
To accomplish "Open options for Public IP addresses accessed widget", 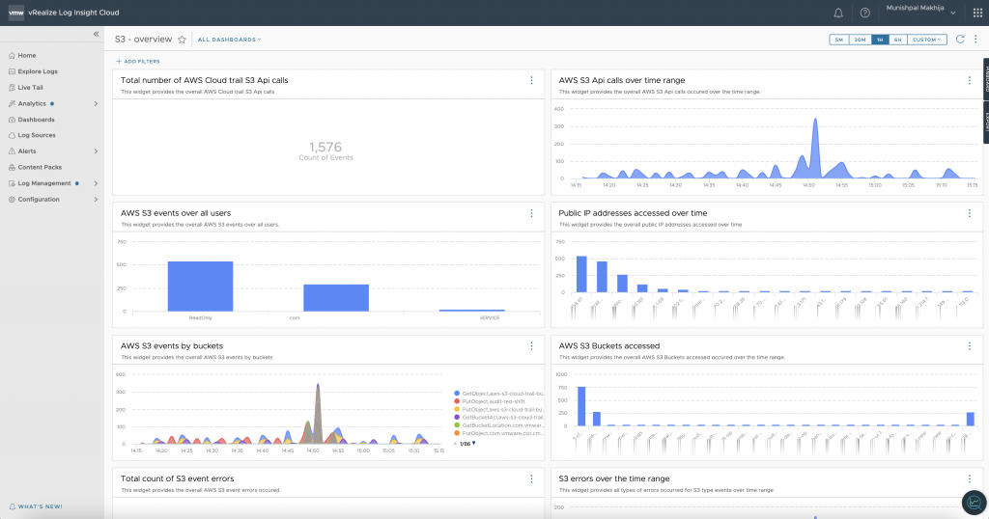I will (969, 213).
